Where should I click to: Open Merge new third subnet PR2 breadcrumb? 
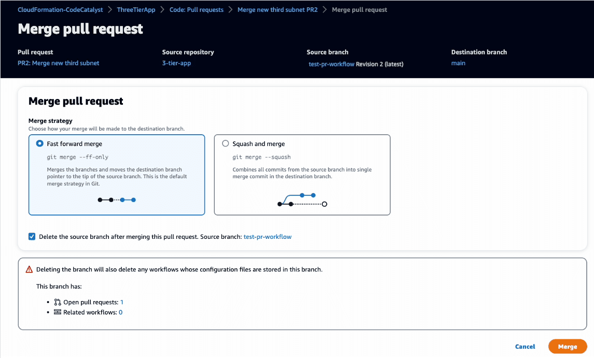tap(278, 9)
